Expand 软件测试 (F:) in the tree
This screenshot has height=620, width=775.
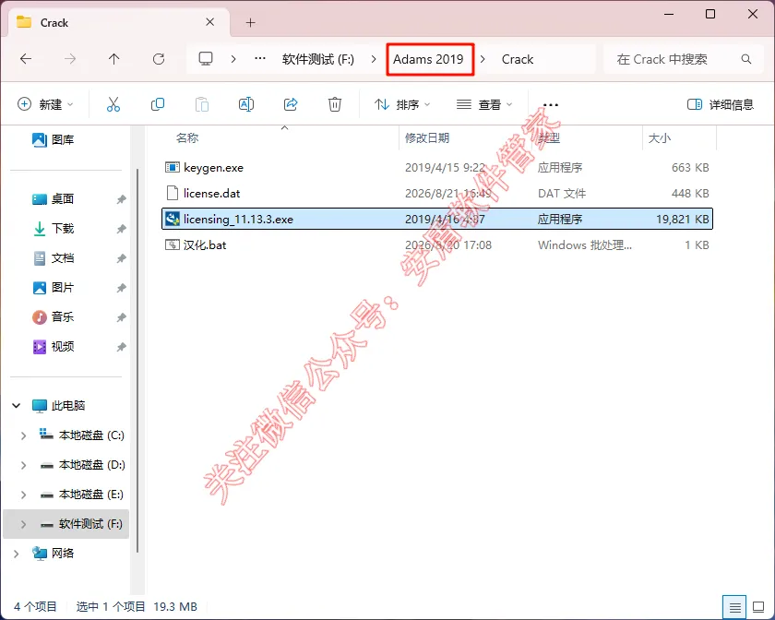click(23, 524)
